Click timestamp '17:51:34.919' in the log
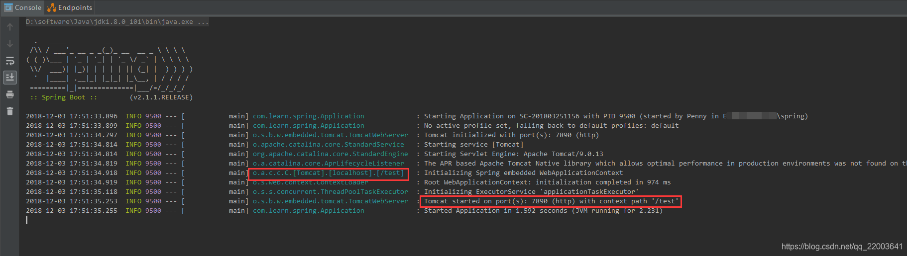The height and width of the screenshot is (256, 907). [x=94, y=182]
